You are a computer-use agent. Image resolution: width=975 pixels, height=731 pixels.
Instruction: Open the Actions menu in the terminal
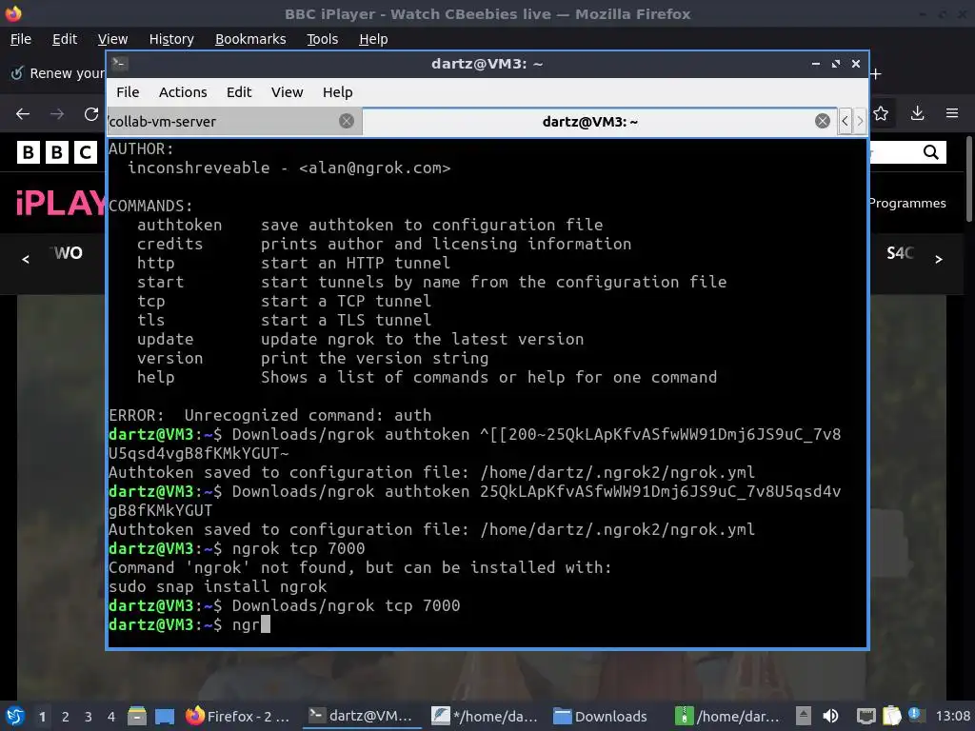pyautogui.click(x=183, y=92)
